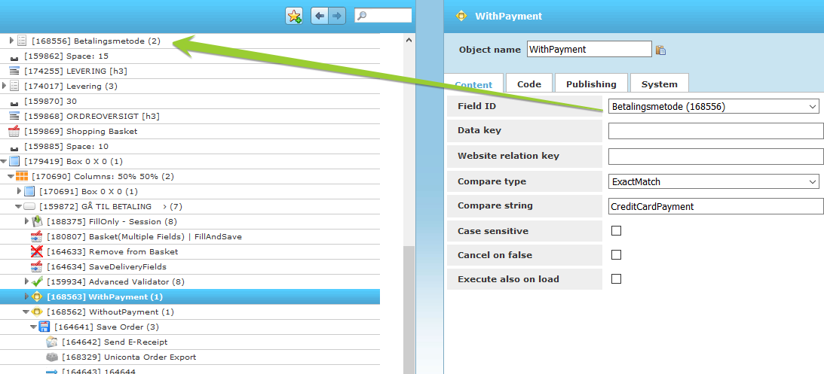The width and height of the screenshot is (824, 374).
Task: Enable Execute also on load checkbox
Action: pyautogui.click(x=617, y=278)
